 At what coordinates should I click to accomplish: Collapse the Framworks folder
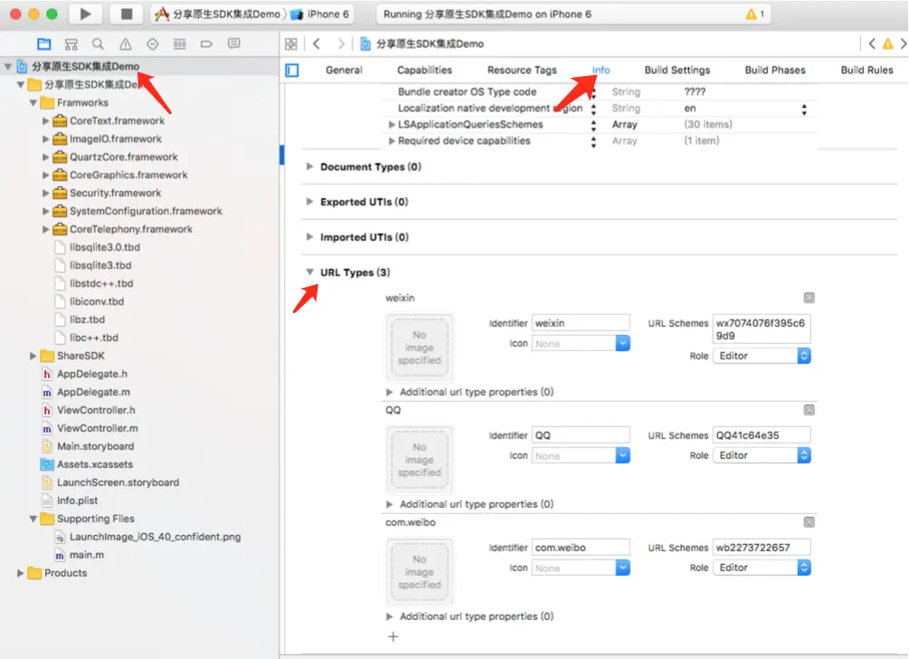[x=33, y=102]
